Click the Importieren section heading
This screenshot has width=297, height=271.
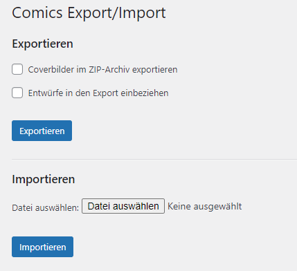tap(44, 179)
